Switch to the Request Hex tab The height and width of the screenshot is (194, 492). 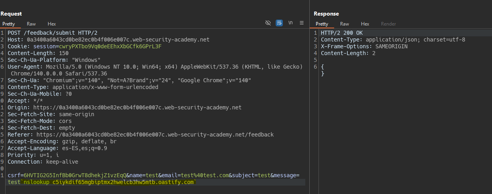pos(52,24)
